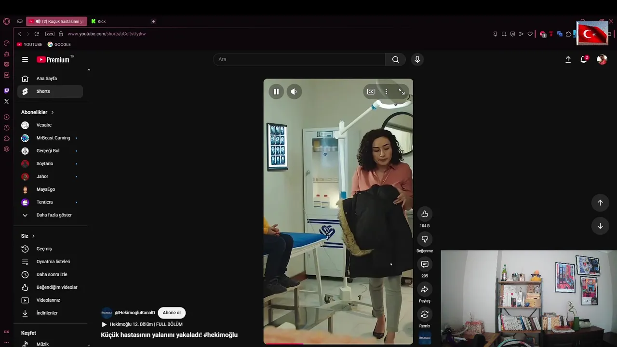
Task: Click the search magnifier button
Action: (x=395, y=59)
